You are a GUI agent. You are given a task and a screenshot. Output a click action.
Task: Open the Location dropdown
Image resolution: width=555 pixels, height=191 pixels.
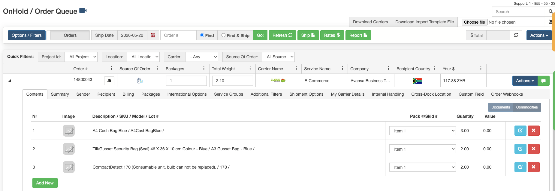pos(143,57)
